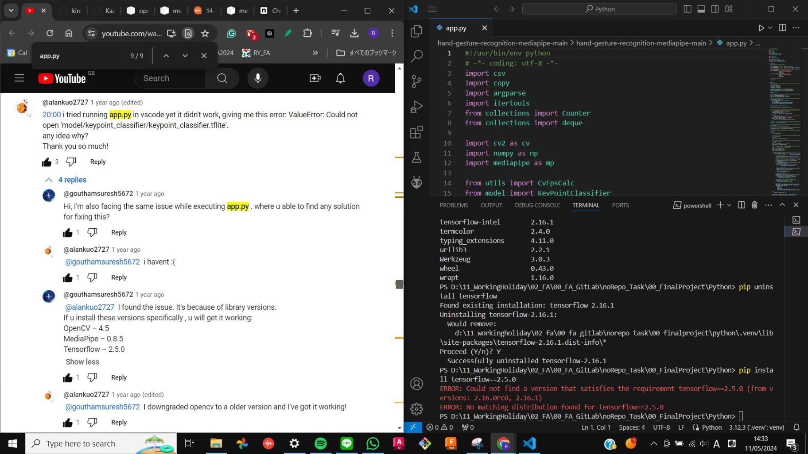808x454 pixels.
Task: Close the Chrome find bar
Action: point(204,56)
